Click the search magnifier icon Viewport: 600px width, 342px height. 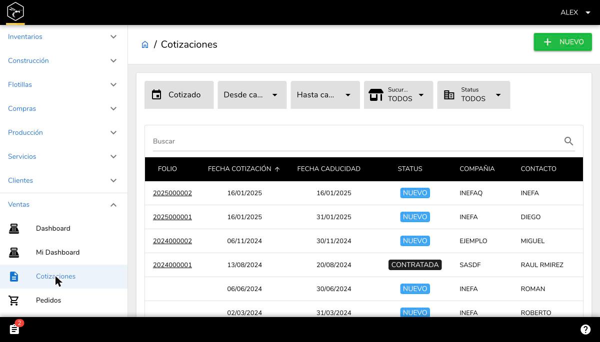[568, 141]
